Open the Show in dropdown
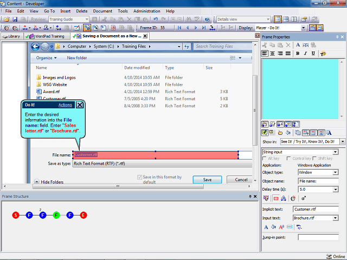Screen dimensions: 347x260 [x=343, y=141]
